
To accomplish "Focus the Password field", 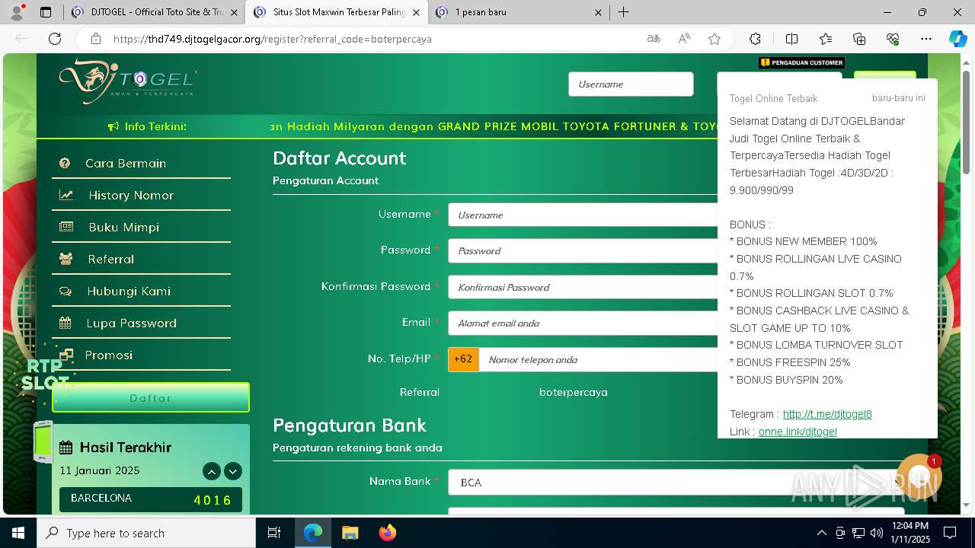I will (583, 250).
